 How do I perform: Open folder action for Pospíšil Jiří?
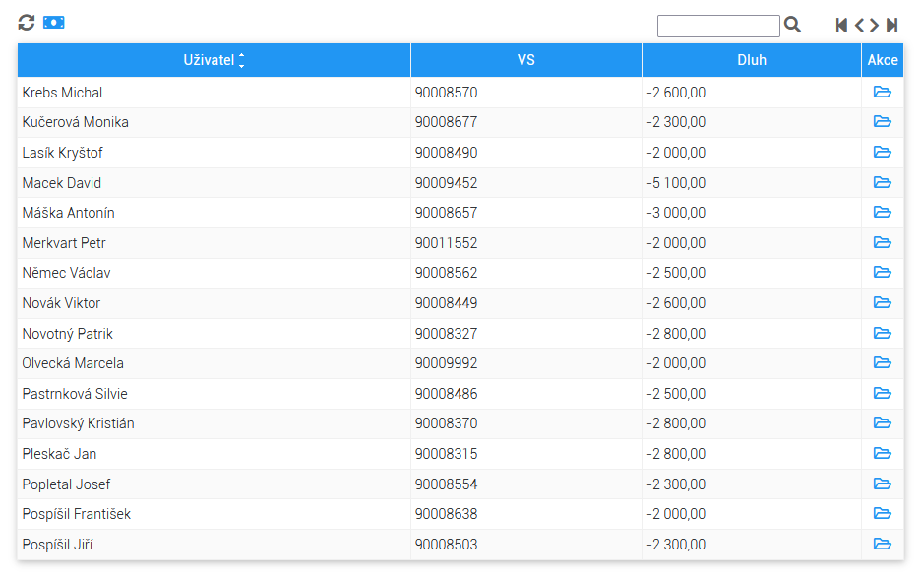(883, 544)
